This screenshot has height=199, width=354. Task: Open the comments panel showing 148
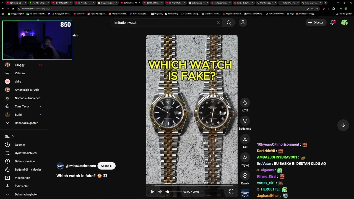click(245, 139)
